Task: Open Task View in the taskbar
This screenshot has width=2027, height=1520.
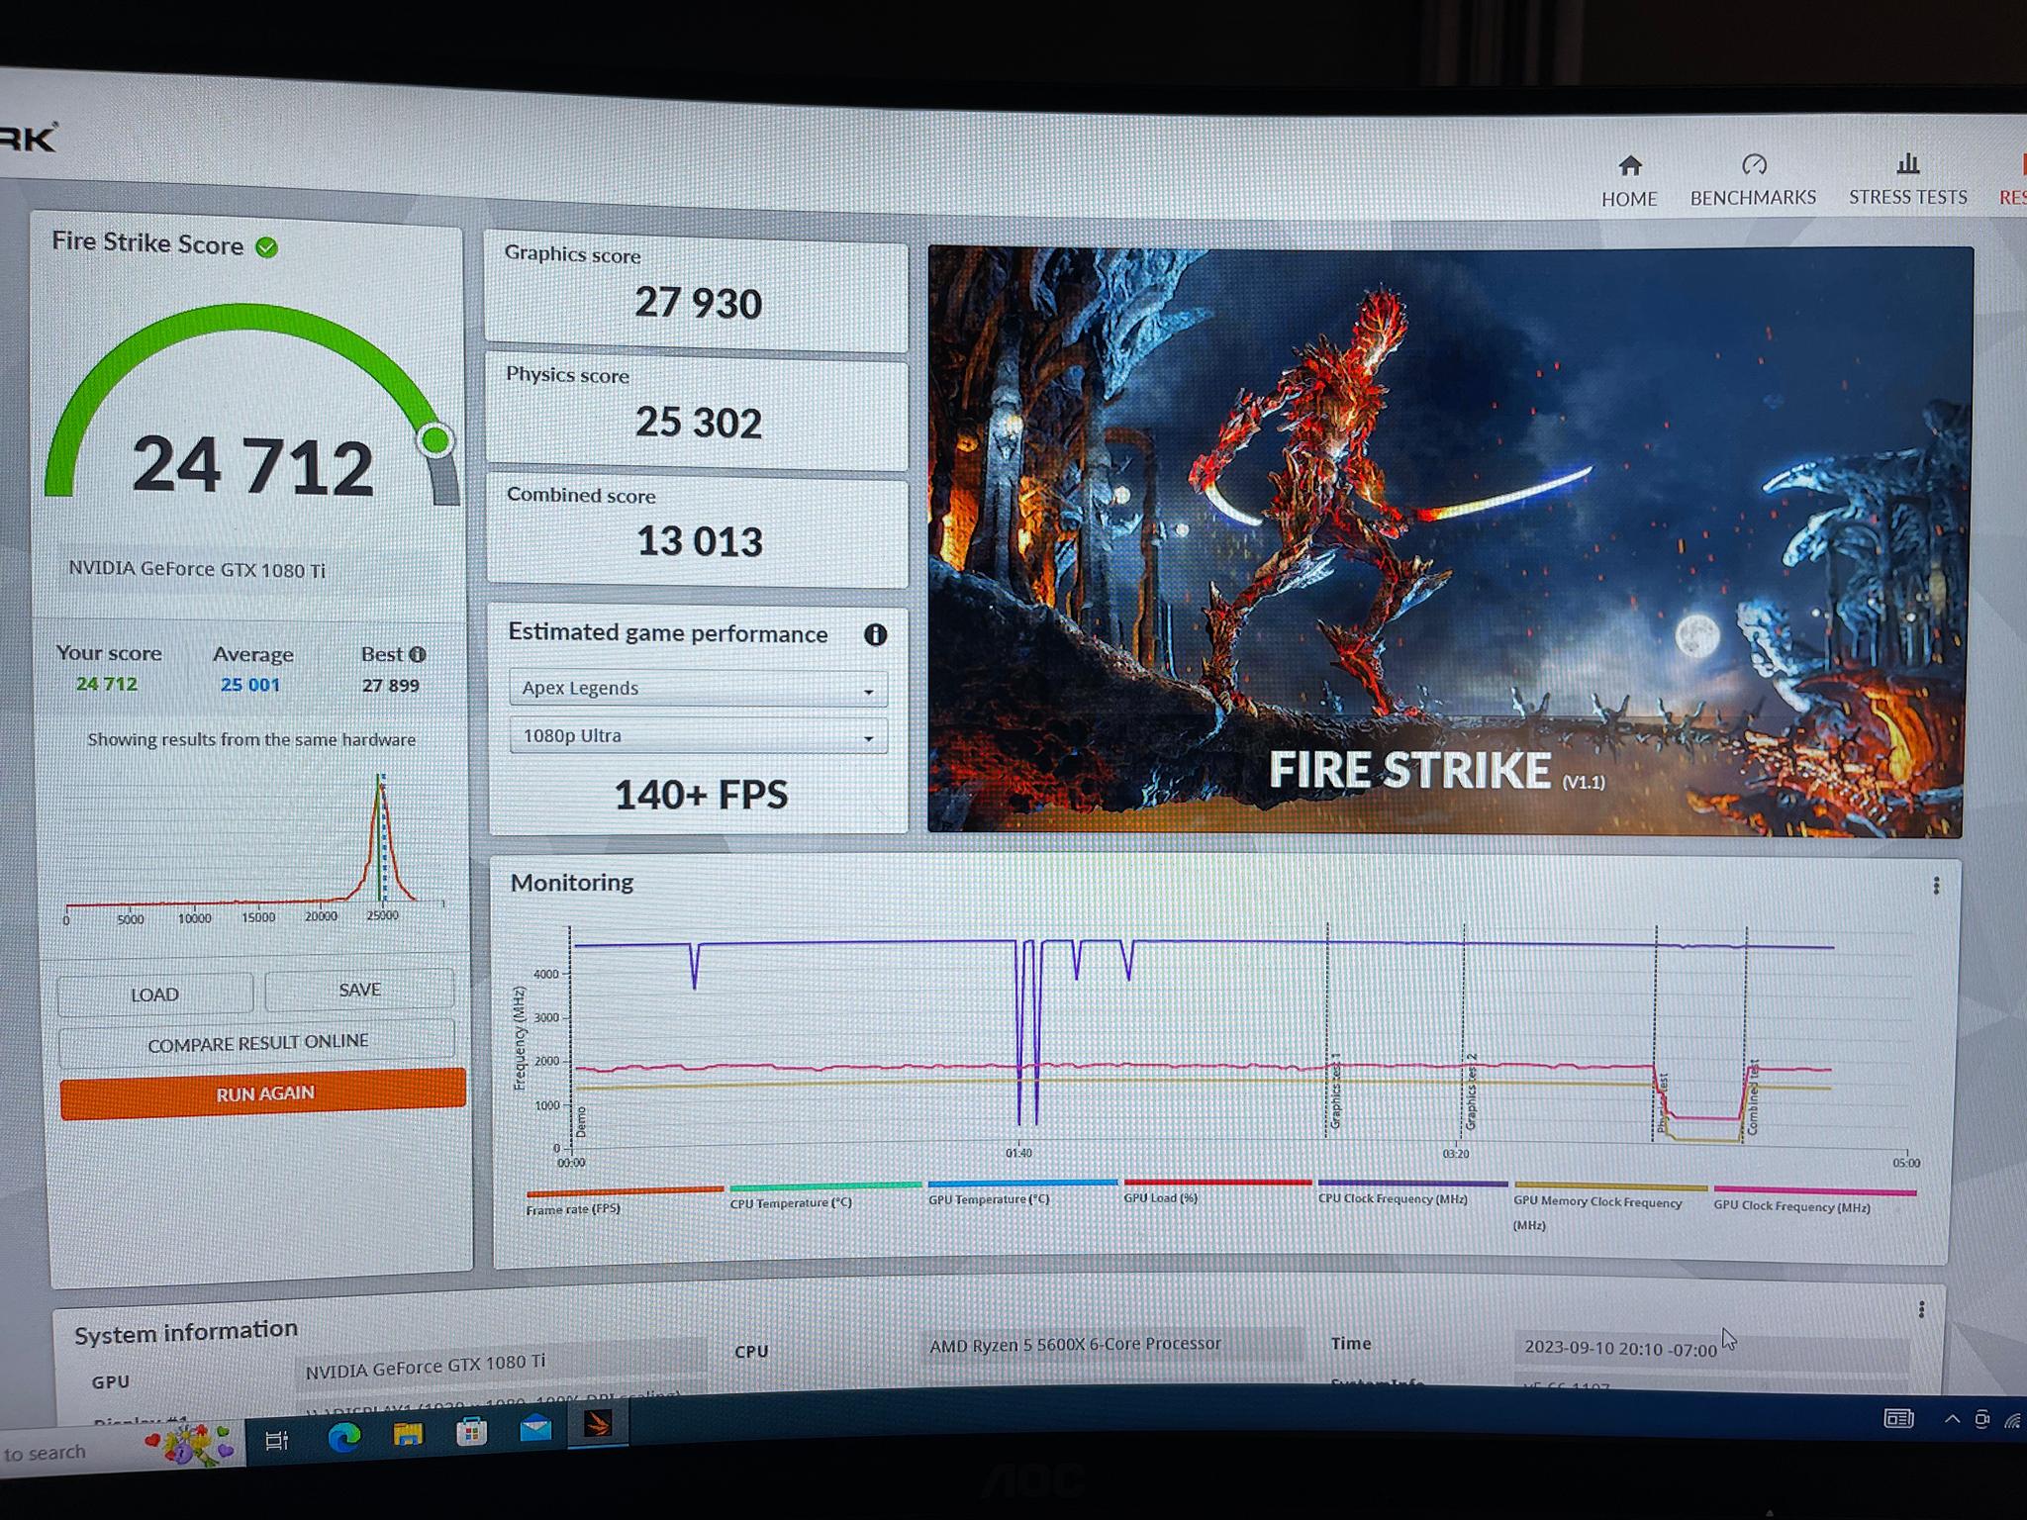Action: [277, 1441]
